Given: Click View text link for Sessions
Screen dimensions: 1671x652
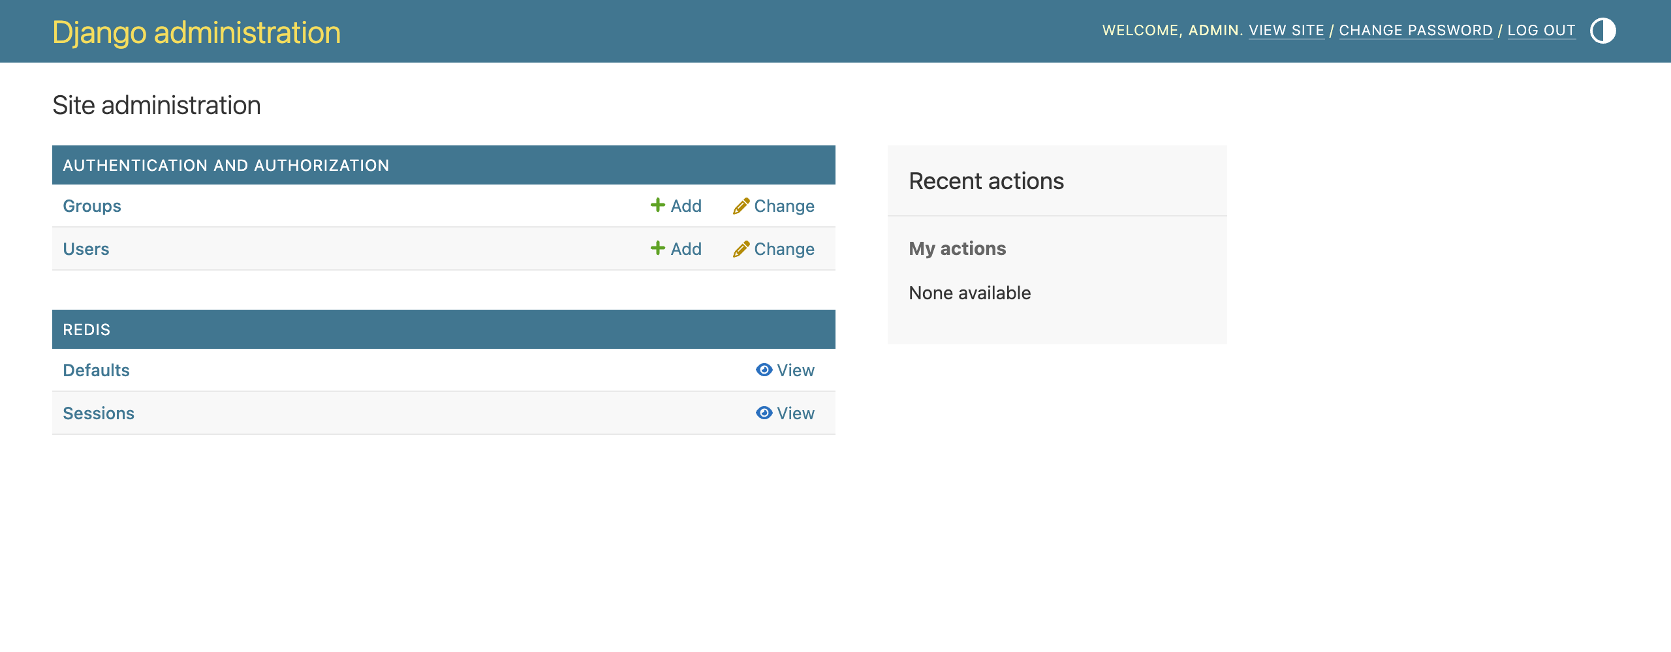Looking at the screenshot, I should pyautogui.click(x=796, y=413).
